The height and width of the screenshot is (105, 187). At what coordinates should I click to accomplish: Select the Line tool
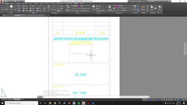pyautogui.click(x=2, y=7)
